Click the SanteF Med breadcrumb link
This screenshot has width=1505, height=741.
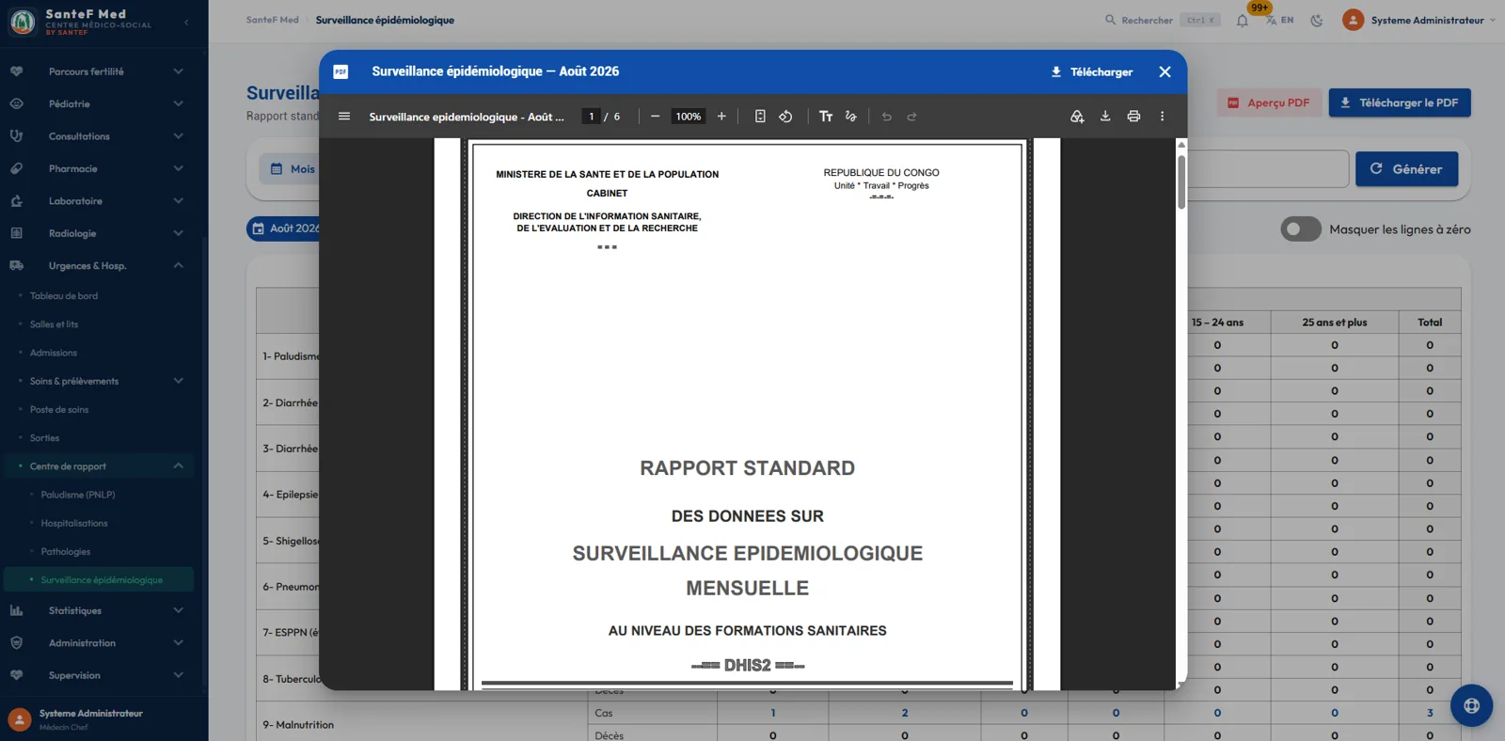coord(273,20)
